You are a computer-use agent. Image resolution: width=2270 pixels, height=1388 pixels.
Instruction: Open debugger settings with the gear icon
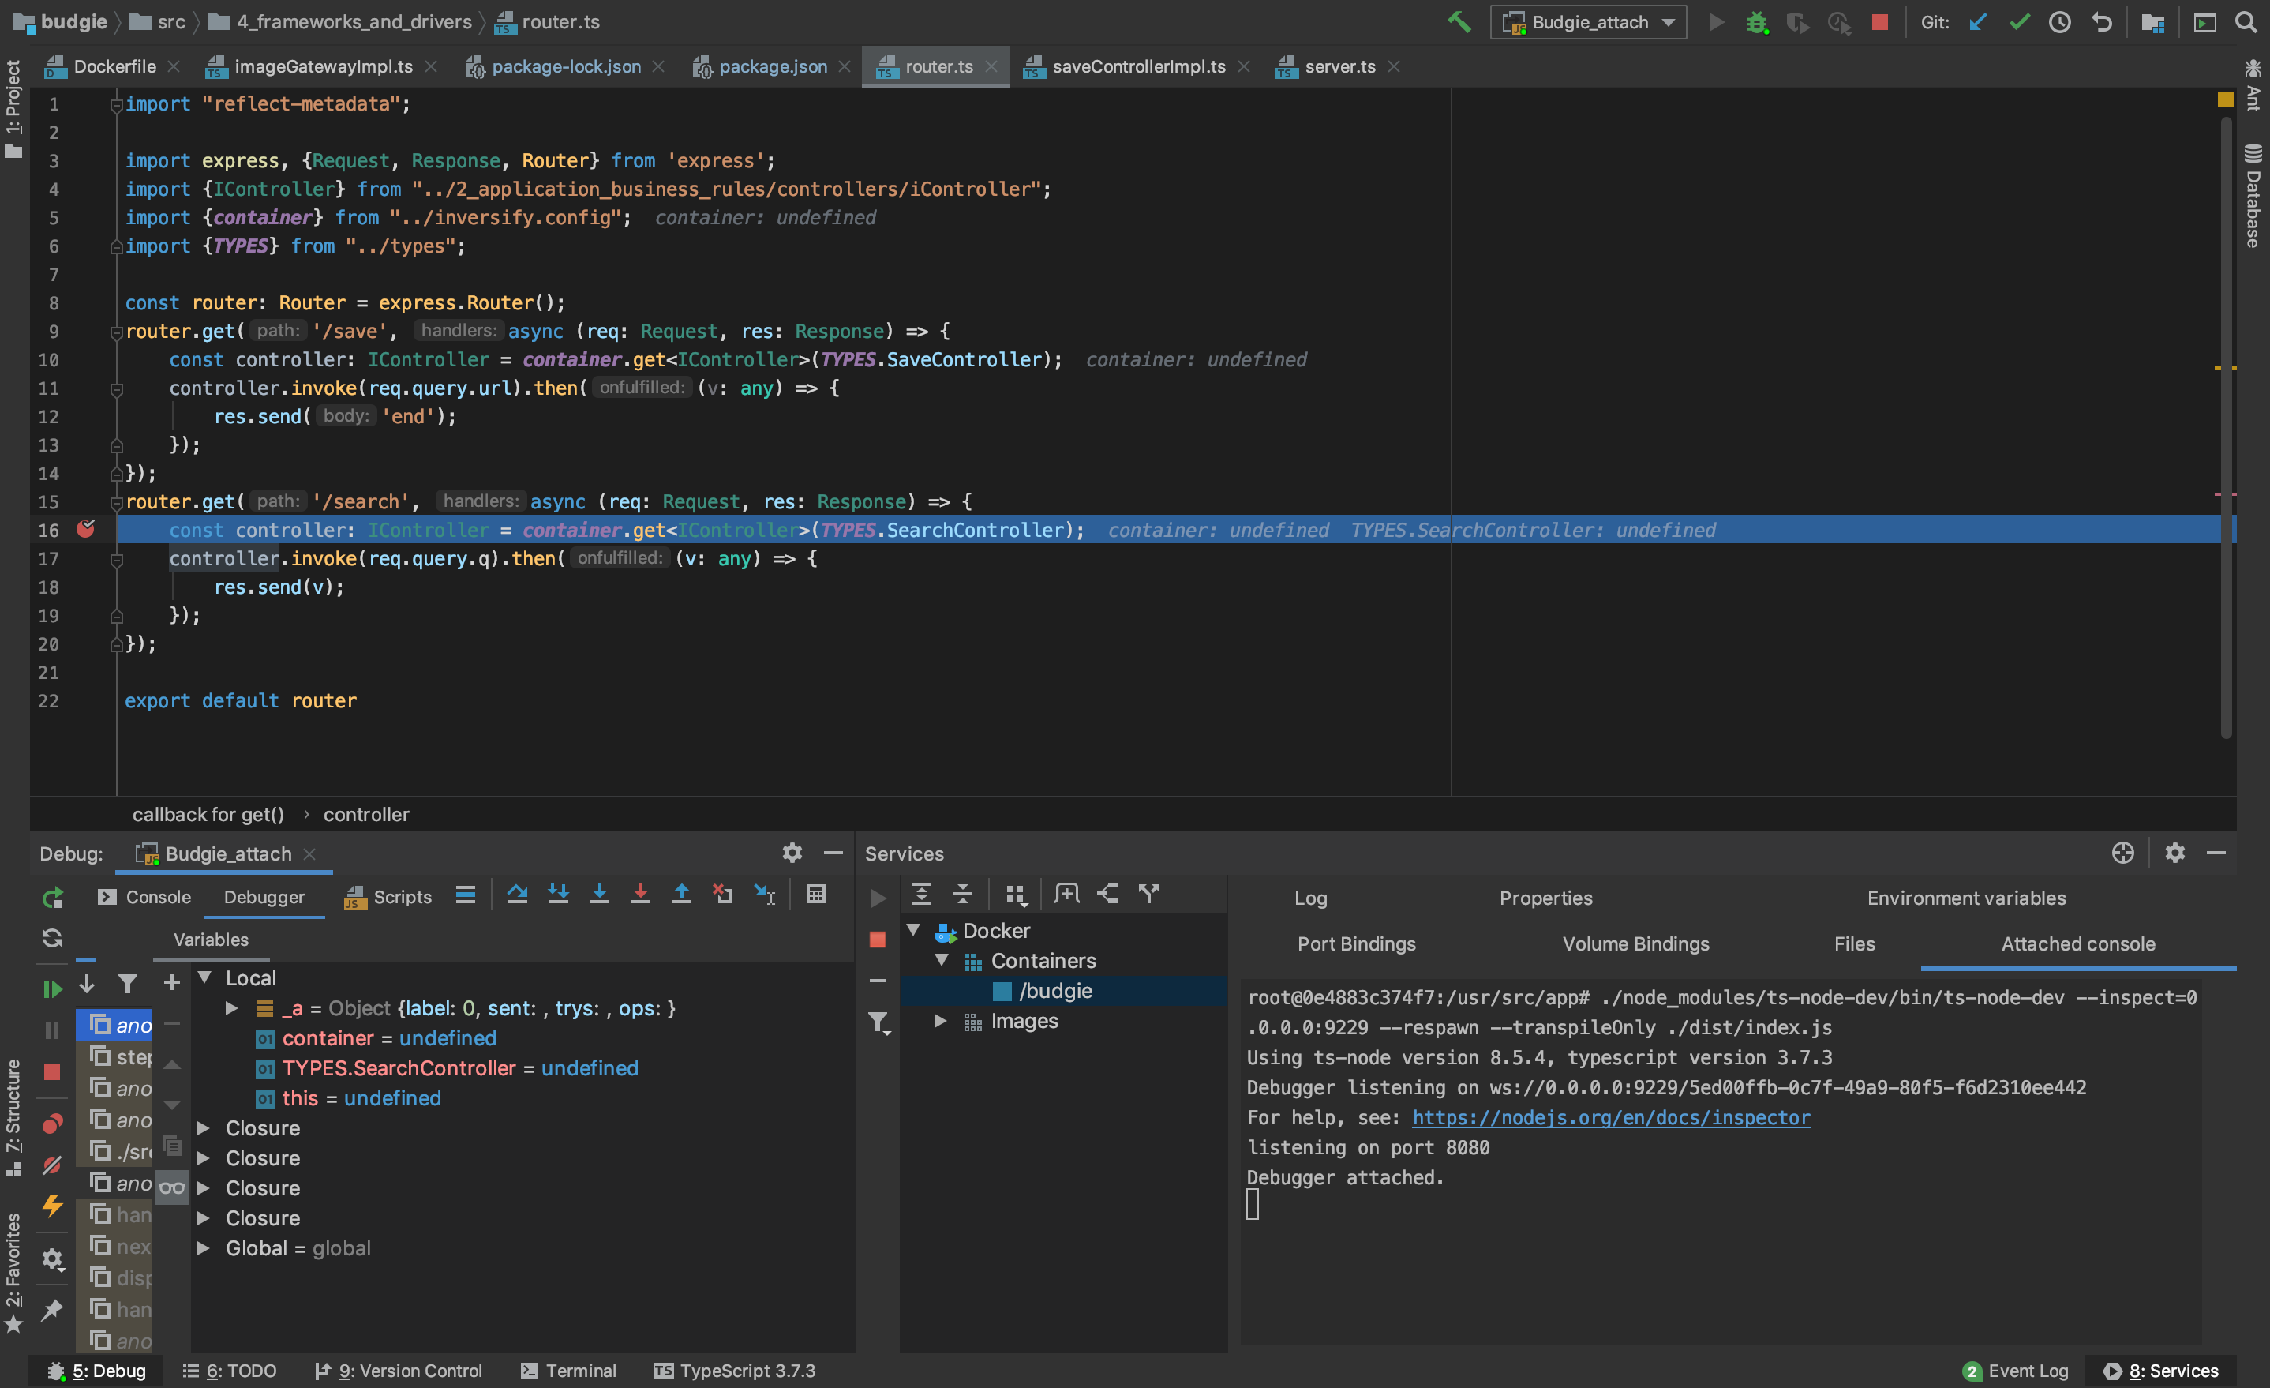click(x=792, y=853)
